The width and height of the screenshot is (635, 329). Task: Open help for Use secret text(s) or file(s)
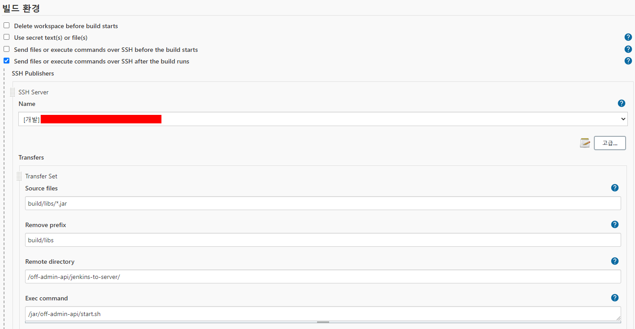tap(628, 37)
